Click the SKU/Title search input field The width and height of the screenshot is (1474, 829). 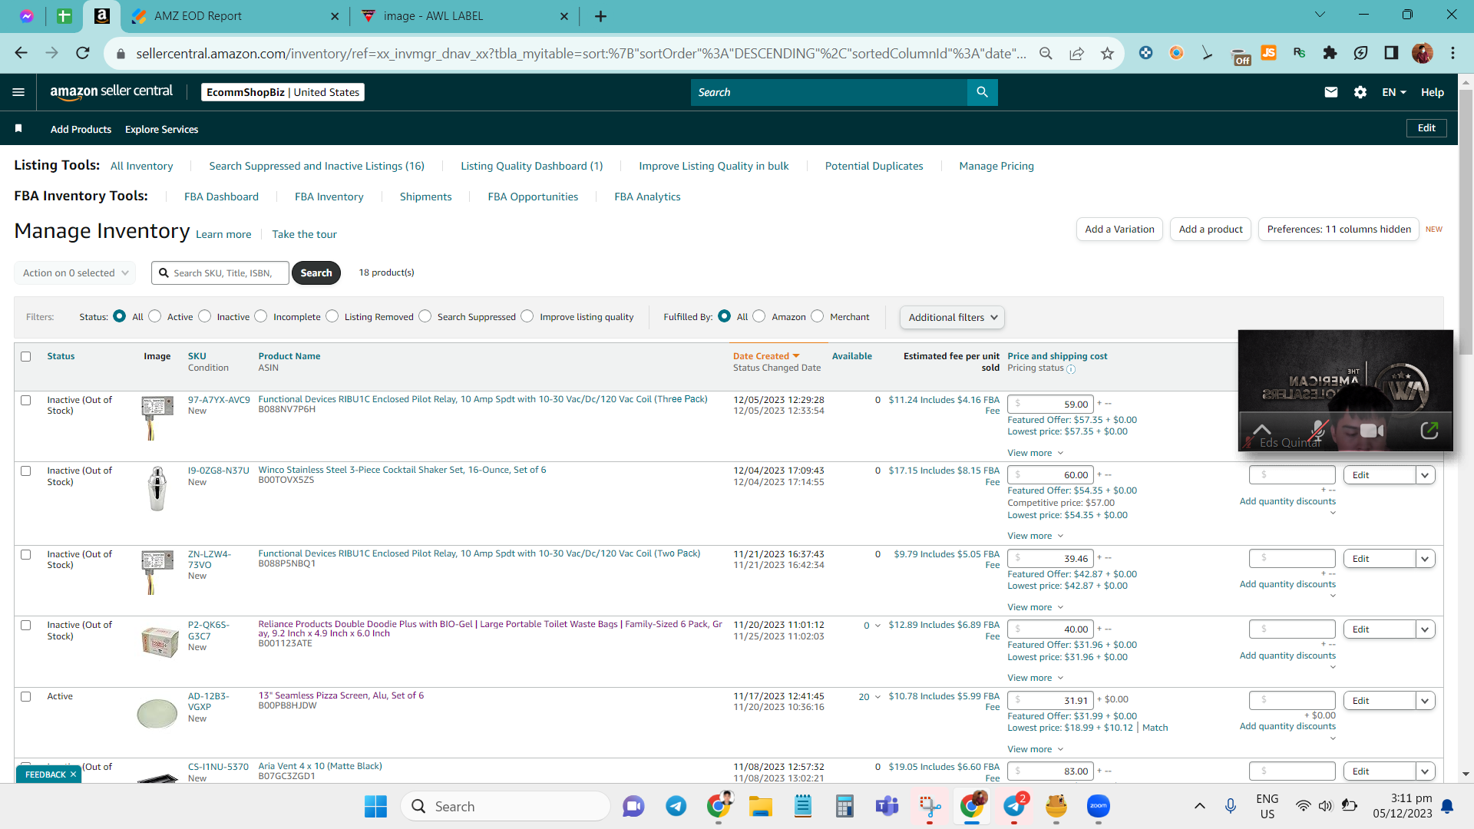point(220,272)
